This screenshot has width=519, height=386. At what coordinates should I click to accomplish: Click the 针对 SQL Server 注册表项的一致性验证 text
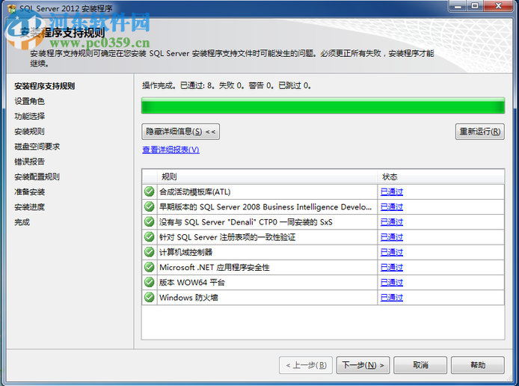pyautogui.click(x=227, y=237)
